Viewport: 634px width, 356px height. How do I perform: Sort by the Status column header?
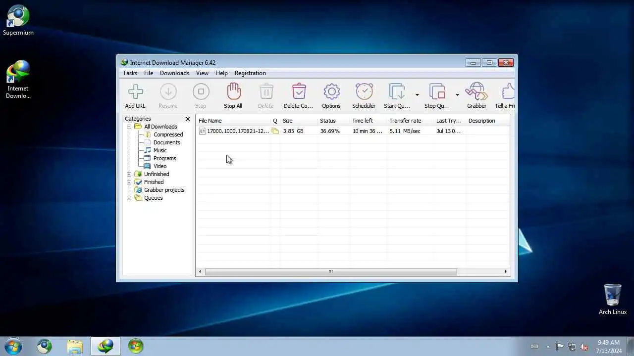(333, 121)
